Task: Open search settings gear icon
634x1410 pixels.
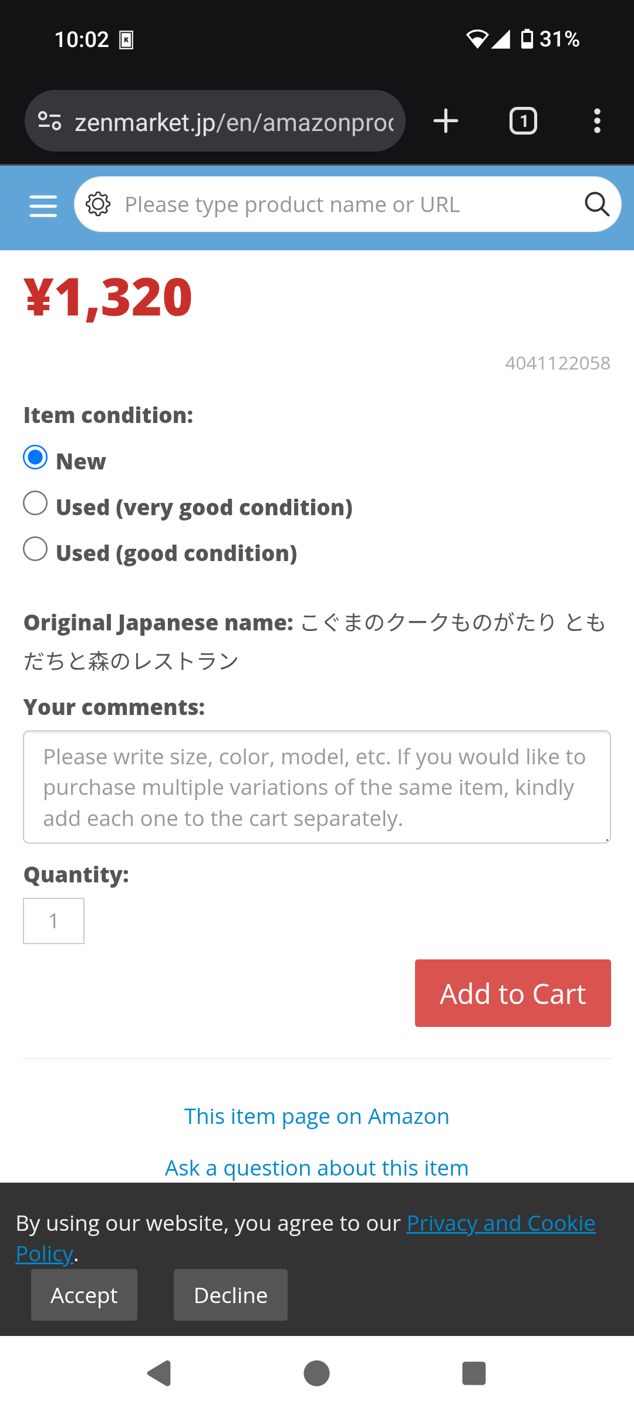Action: tap(98, 204)
